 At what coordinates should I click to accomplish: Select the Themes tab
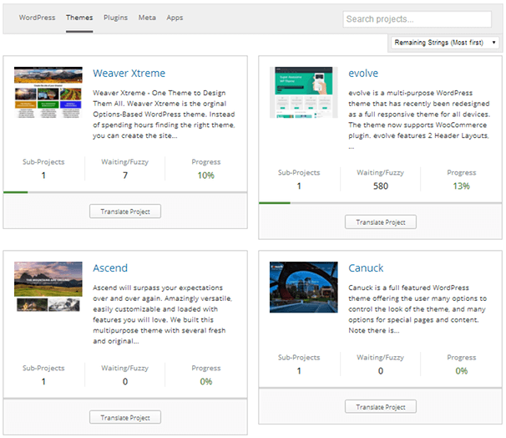point(79,18)
